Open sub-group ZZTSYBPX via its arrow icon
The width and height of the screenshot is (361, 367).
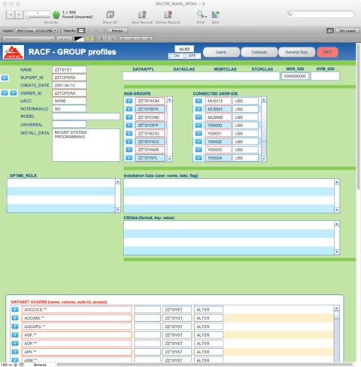coord(129,109)
